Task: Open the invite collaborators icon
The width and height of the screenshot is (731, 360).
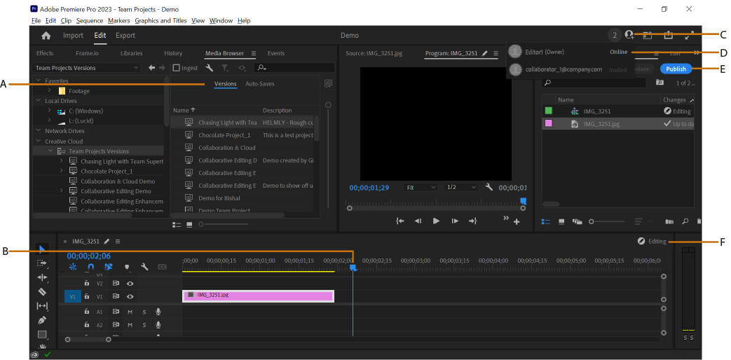Action: (630, 35)
